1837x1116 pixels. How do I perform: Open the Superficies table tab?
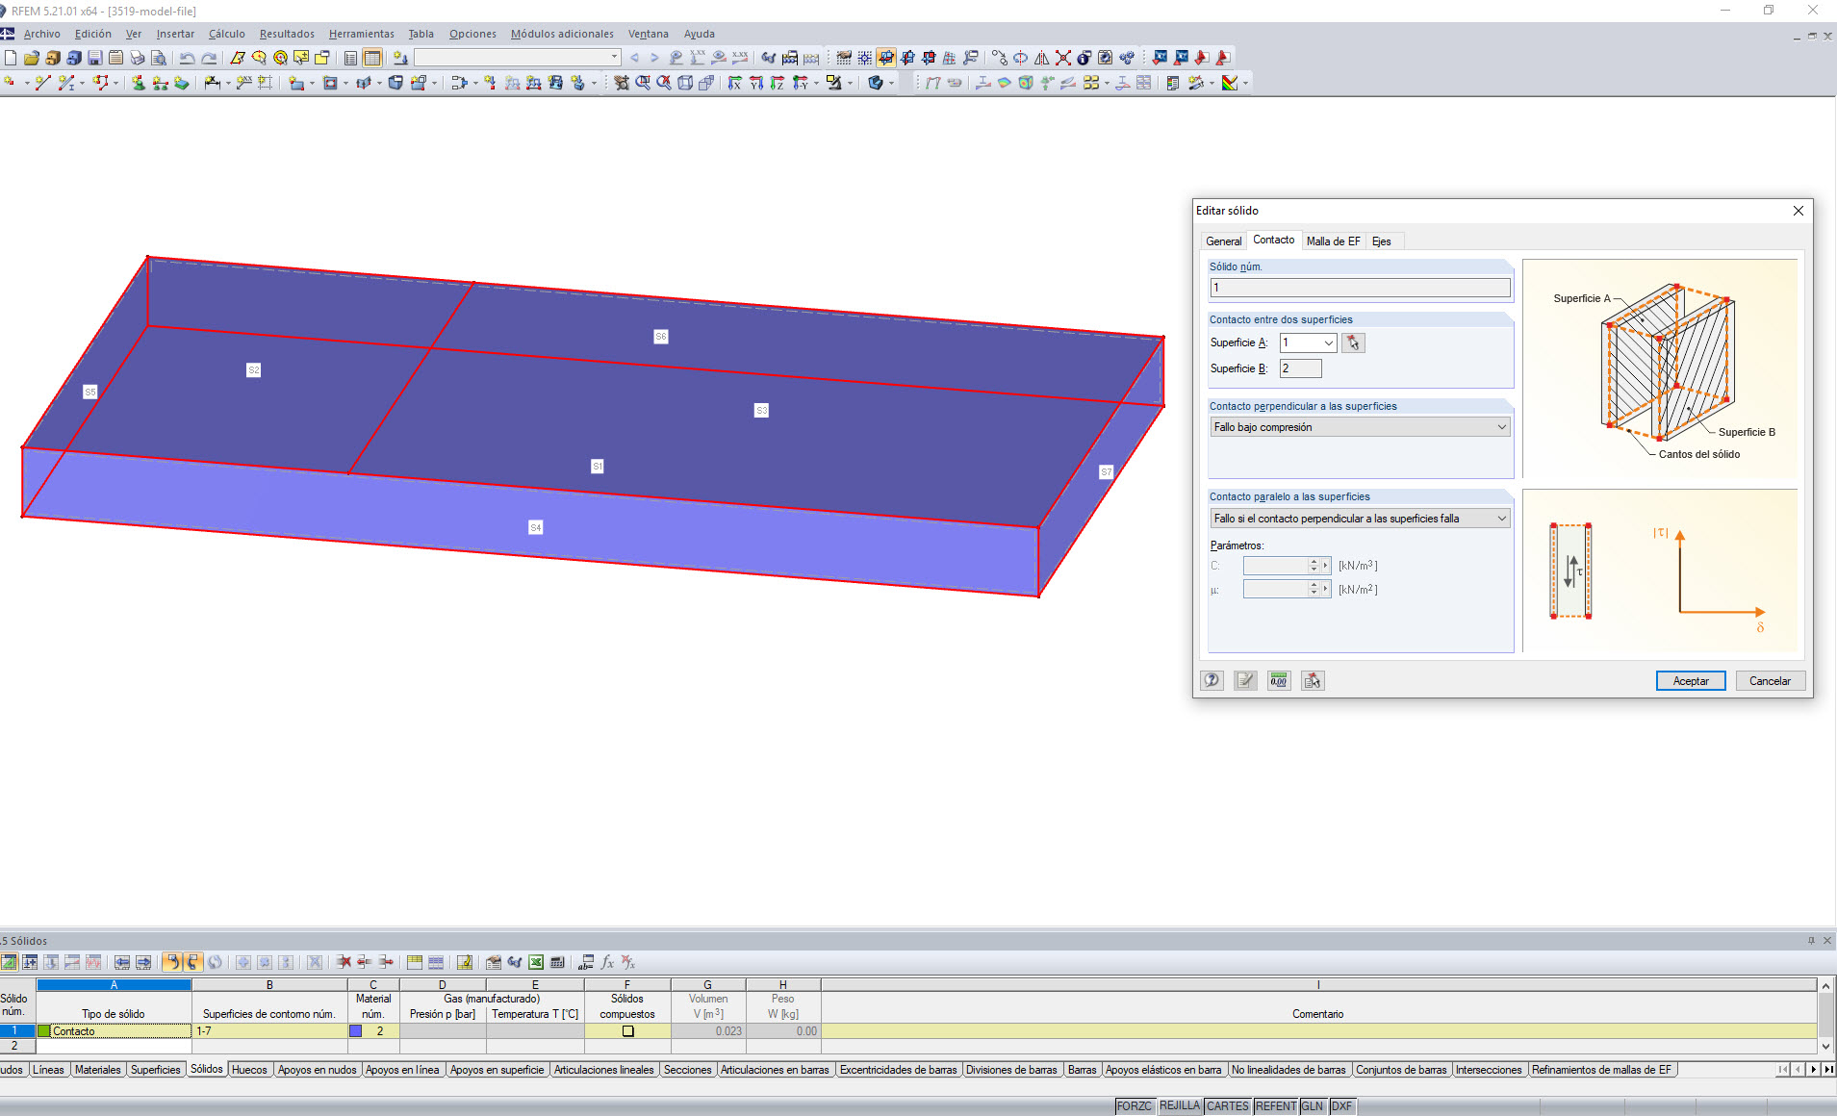(155, 1070)
